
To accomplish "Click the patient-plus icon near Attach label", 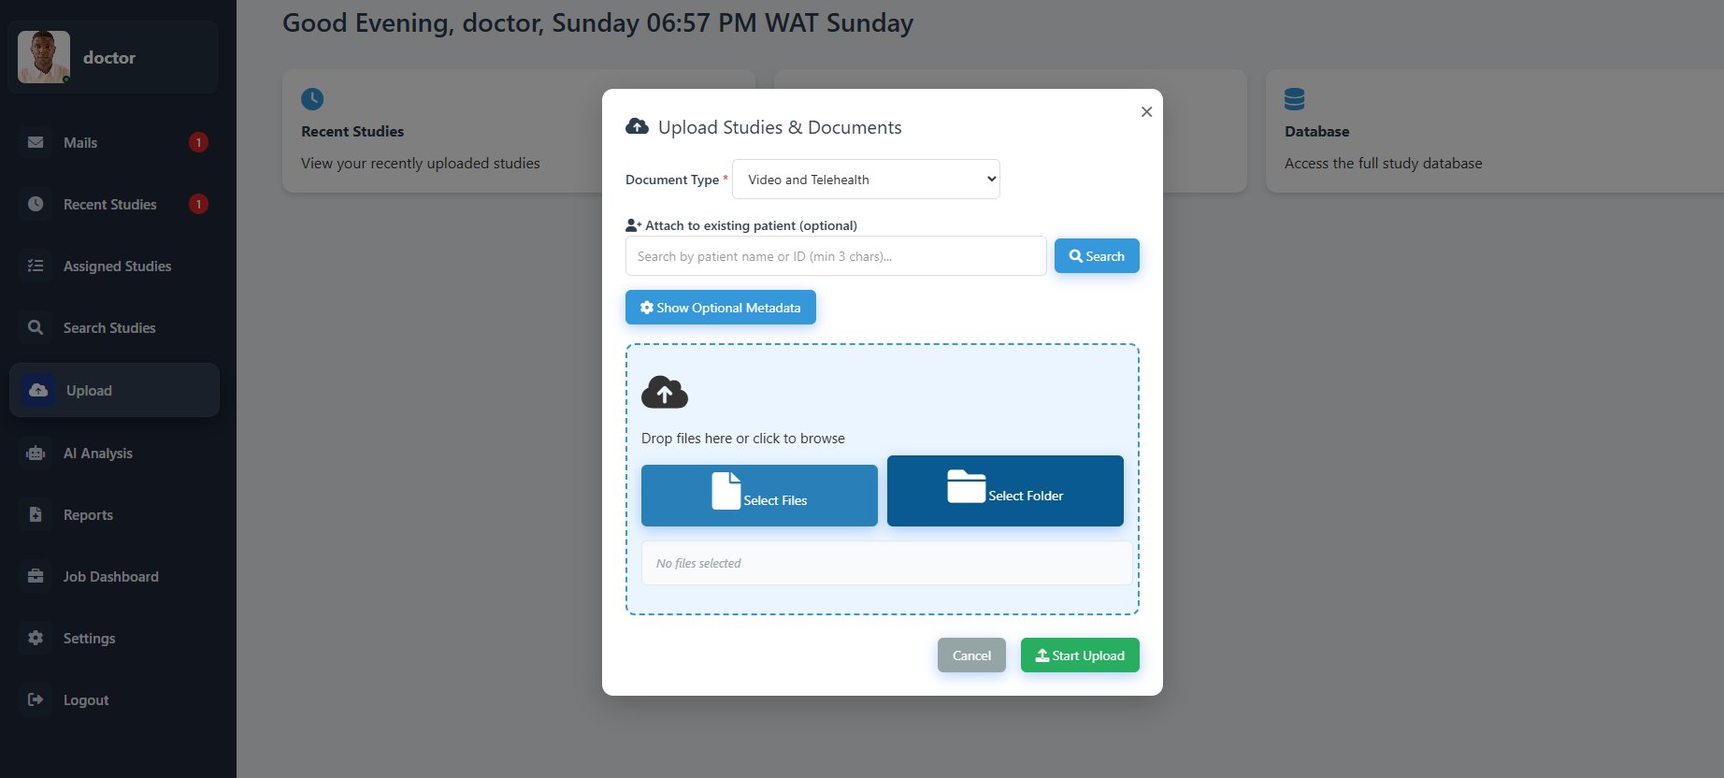I will coord(633,225).
